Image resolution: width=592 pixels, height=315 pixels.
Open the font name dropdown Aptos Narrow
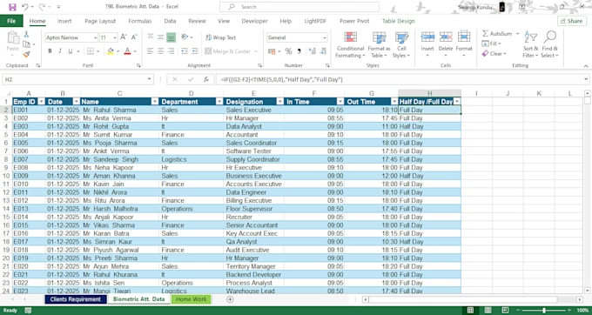pos(95,37)
